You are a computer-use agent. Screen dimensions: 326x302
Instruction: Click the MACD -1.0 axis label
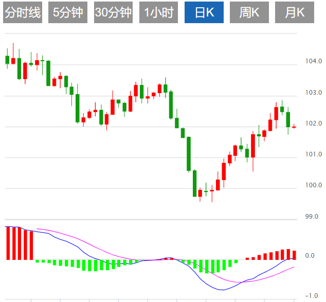(x=312, y=295)
